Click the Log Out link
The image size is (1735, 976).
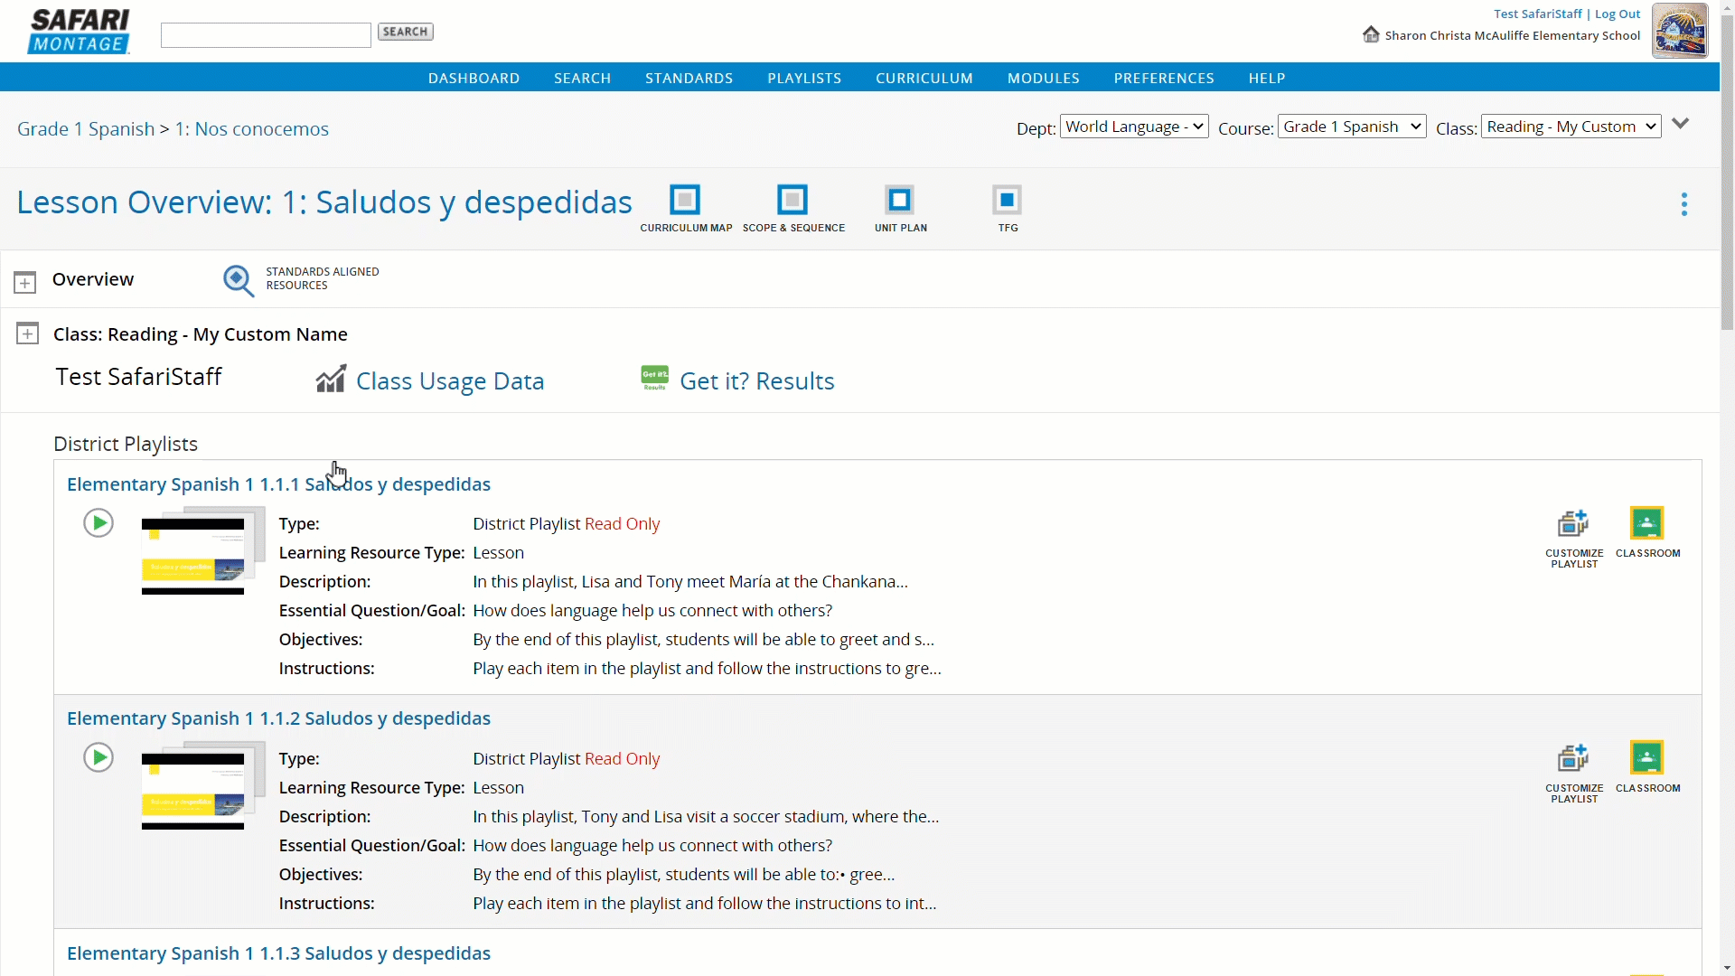click(x=1618, y=14)
